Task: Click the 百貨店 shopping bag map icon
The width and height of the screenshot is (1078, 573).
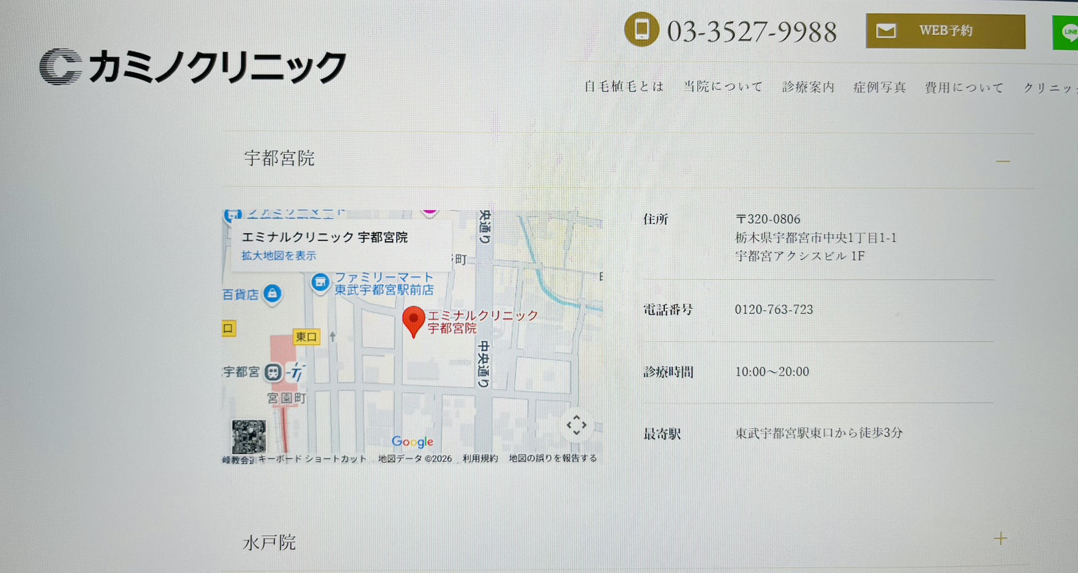Action: pos(272,294)
